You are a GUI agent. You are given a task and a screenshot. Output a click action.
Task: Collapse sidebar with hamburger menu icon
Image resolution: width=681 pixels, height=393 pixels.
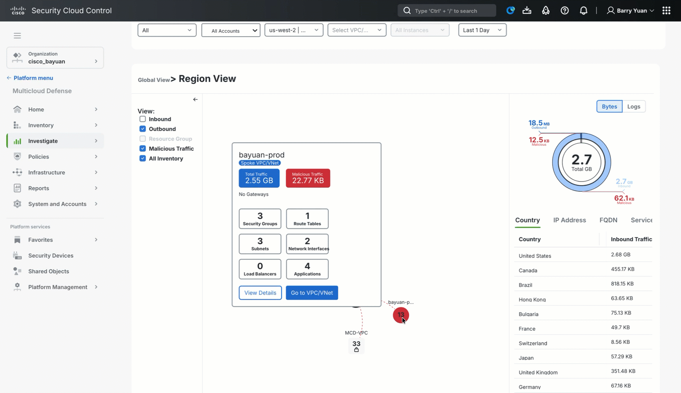coord(17,35)
